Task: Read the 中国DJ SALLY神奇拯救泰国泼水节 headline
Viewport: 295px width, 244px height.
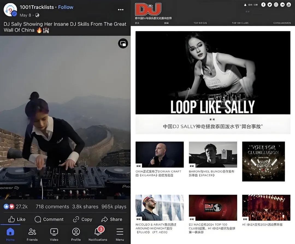Action: [x=213, y=127]
